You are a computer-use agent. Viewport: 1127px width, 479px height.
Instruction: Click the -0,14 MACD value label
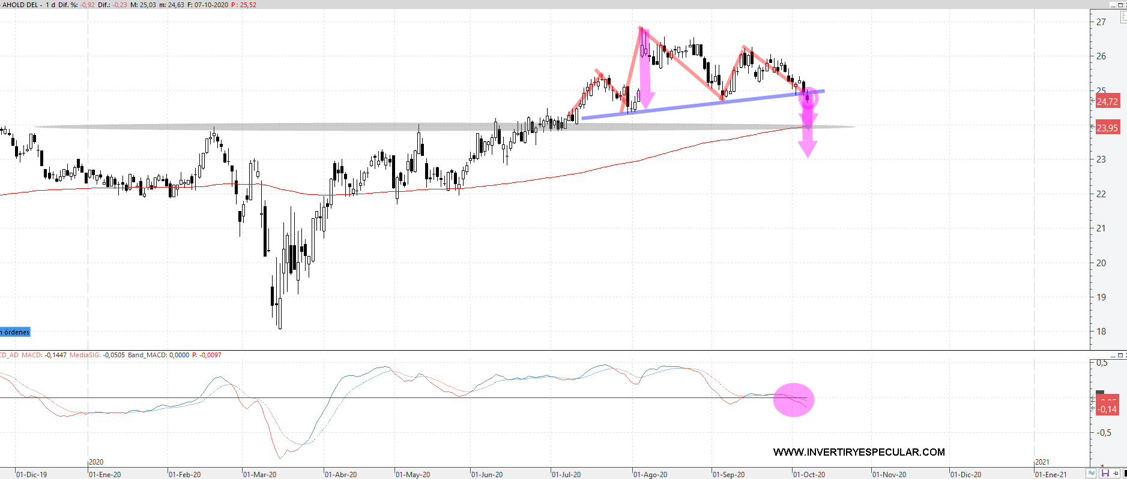tap(1108, 409)
